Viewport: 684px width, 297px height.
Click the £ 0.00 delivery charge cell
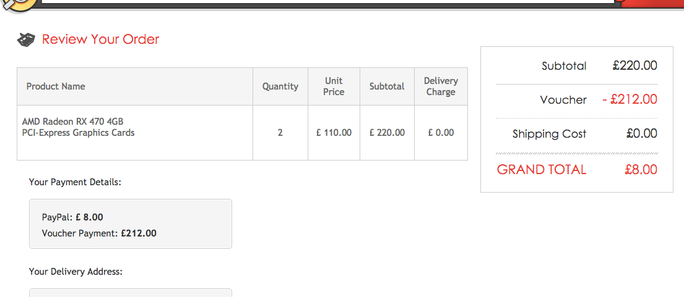(x=441, y=133)
